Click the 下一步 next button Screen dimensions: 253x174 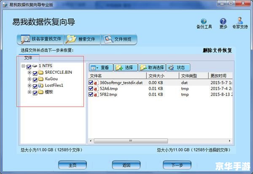[x=177, y=165]
